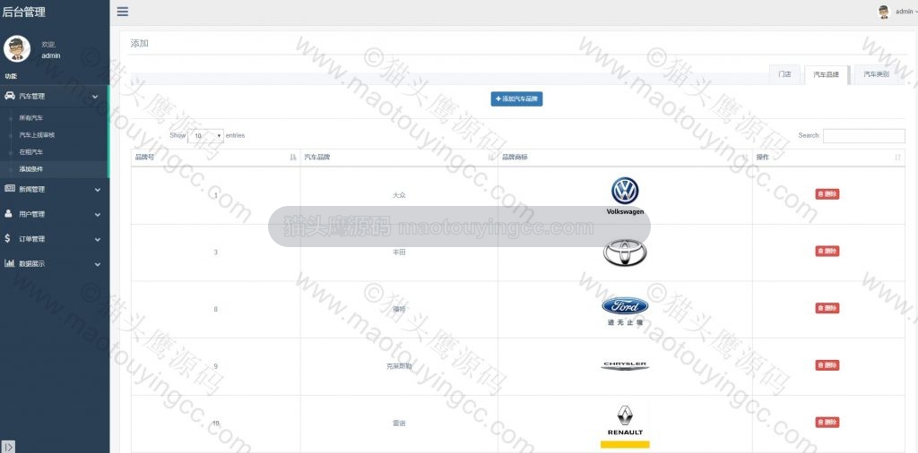Select 添加条件 submenu item
The height and width of the screenshot is (453, 918).
[31, 169]
